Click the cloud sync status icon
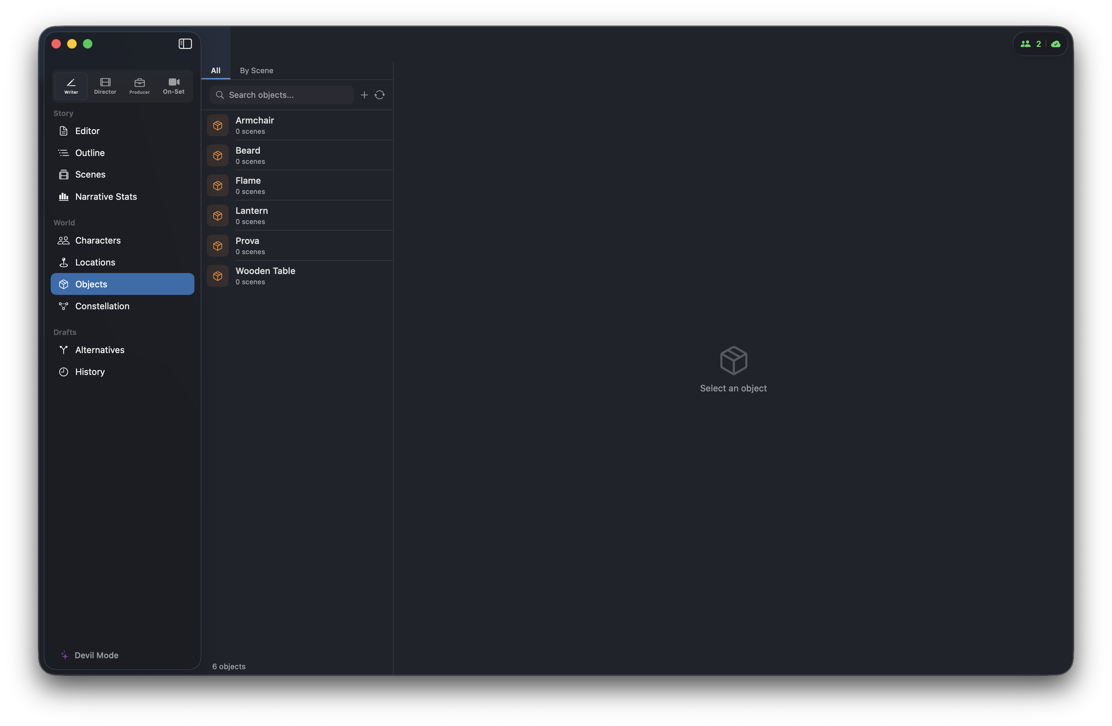 click(x=1056, y=44)
